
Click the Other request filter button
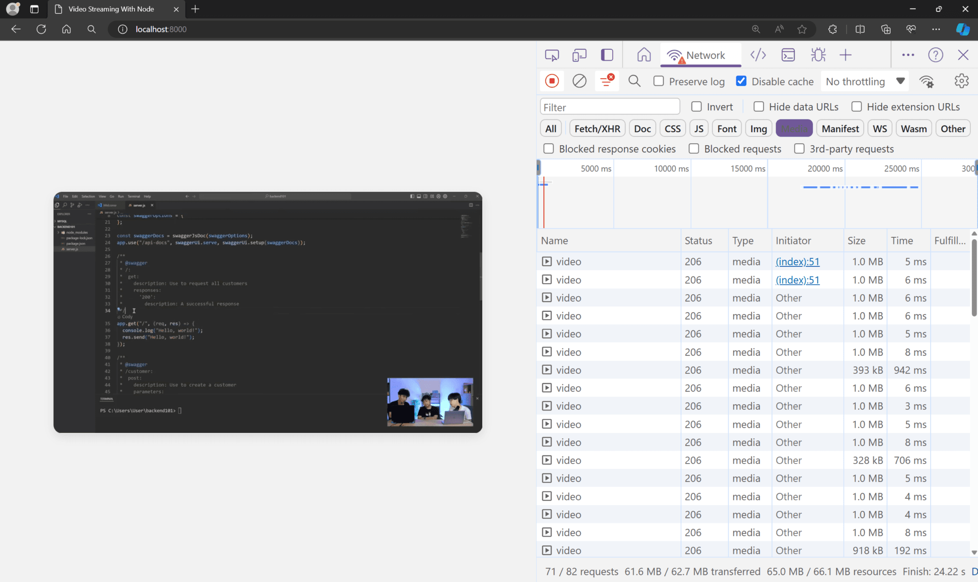tap(952, 128)
